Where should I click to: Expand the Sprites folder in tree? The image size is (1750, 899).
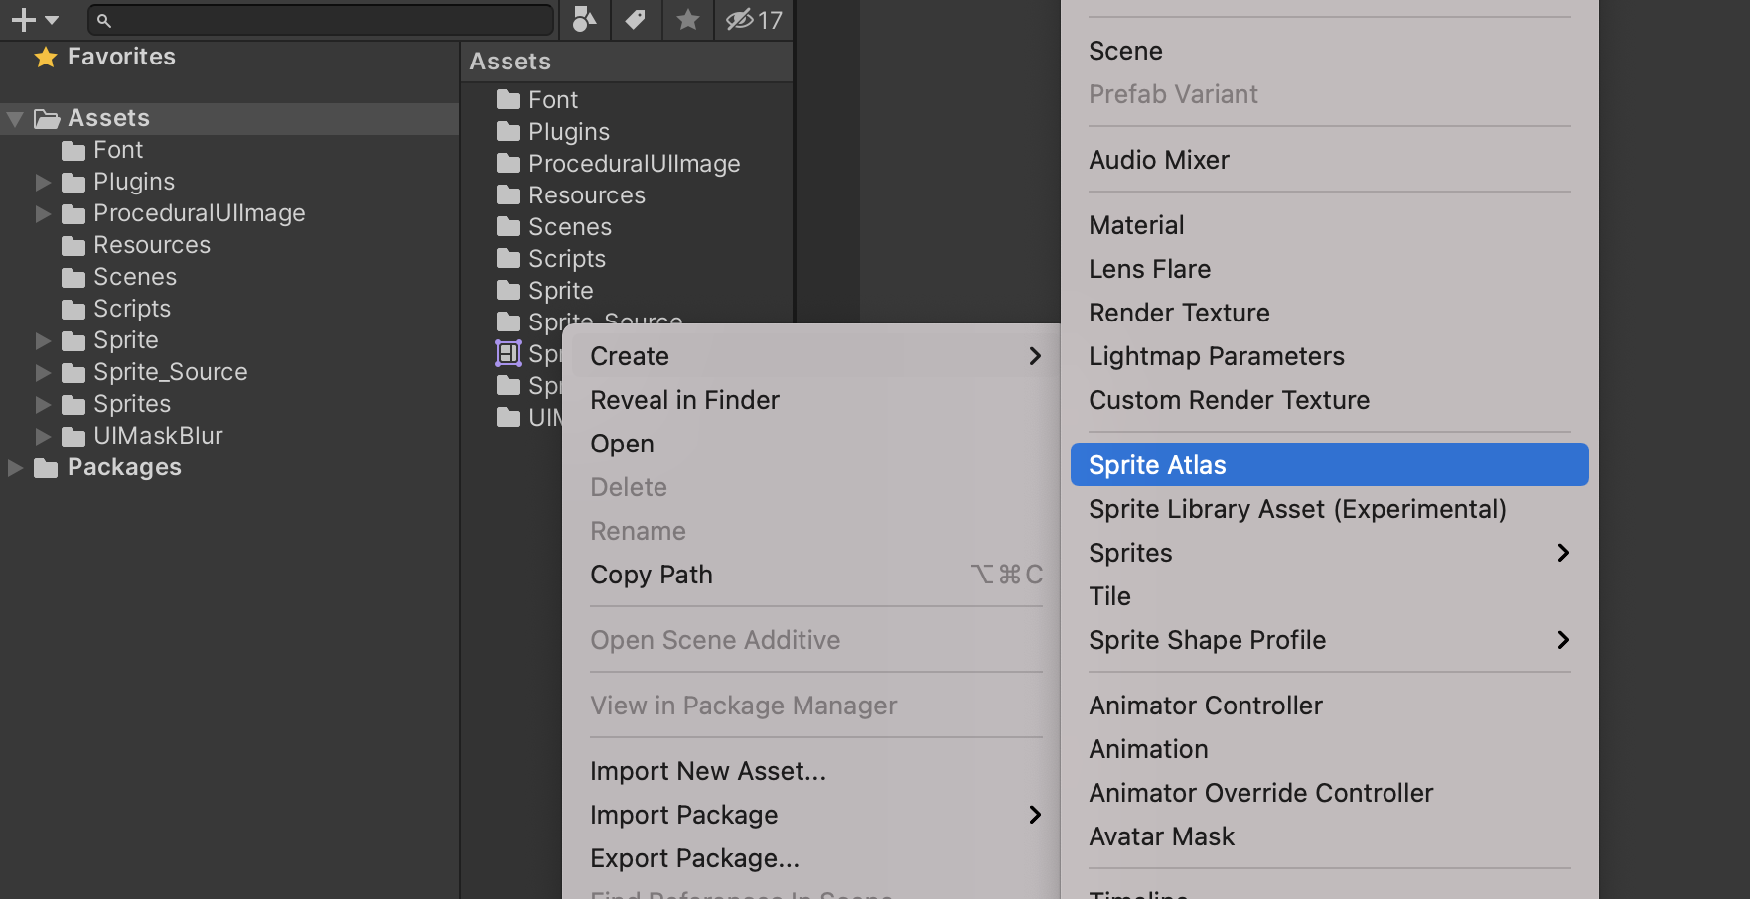(43, 405)
